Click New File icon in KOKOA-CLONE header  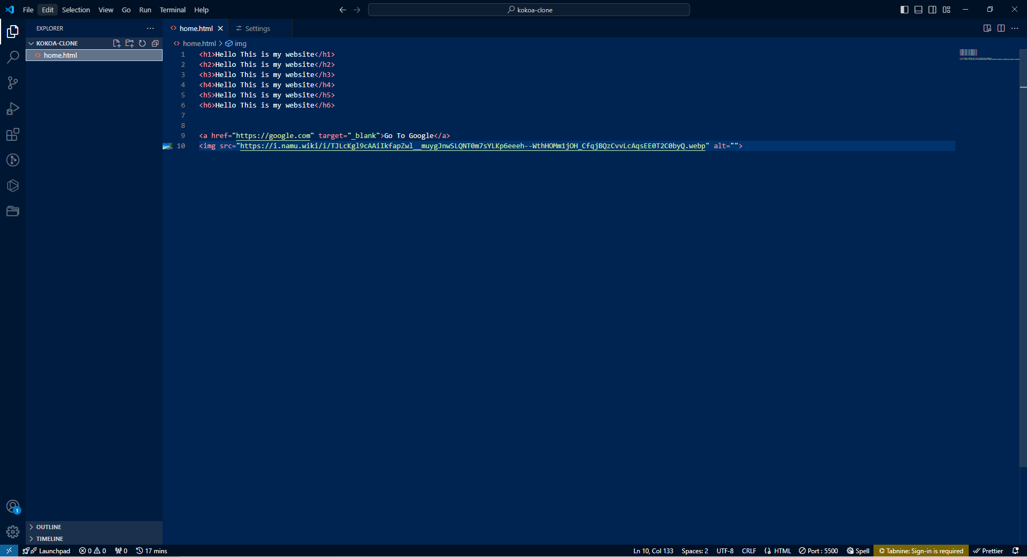coord(117,43)
